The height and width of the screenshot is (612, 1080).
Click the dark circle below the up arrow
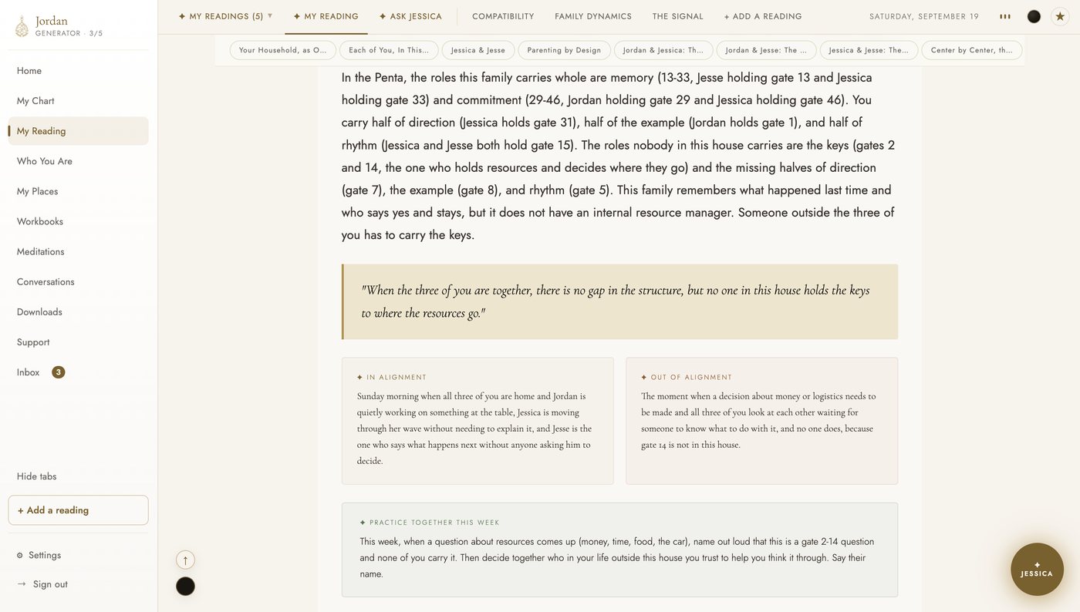tap(185, 586)
